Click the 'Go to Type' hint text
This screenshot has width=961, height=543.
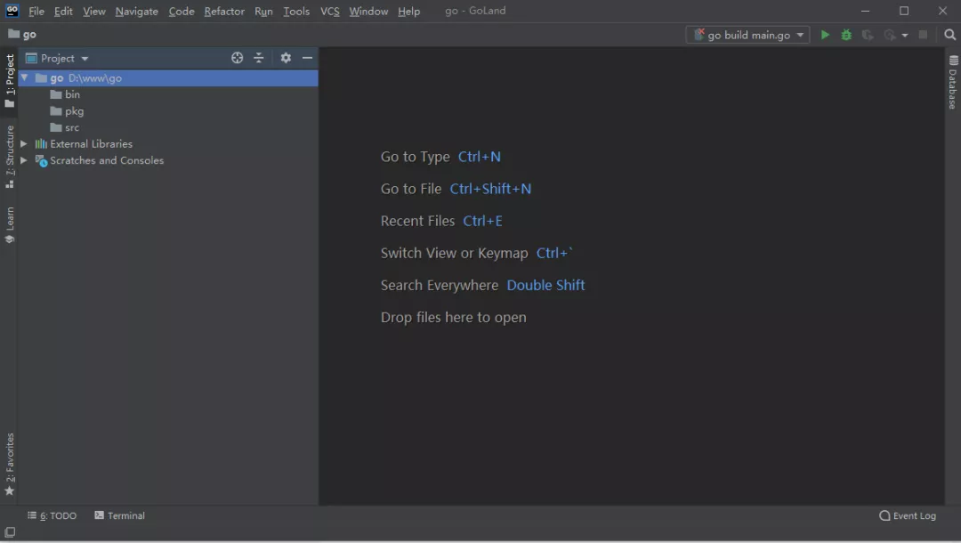(x=415, y=157)
